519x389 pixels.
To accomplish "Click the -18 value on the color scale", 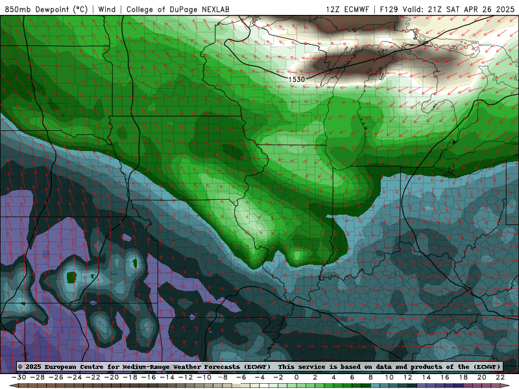I will tap(130, 377).
